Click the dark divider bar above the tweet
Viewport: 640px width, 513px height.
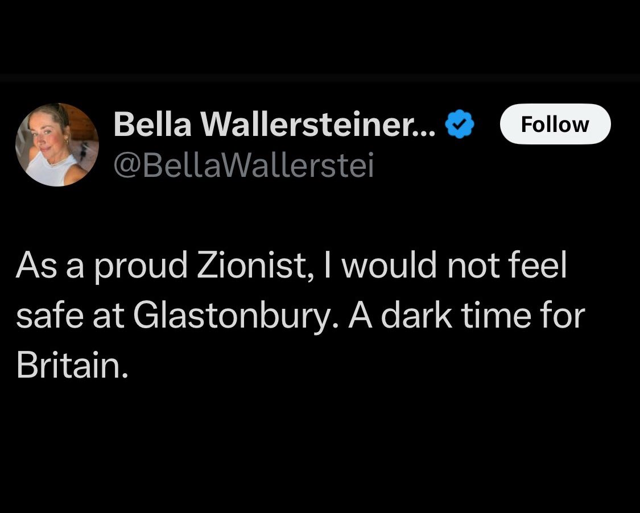click(320, 78)
